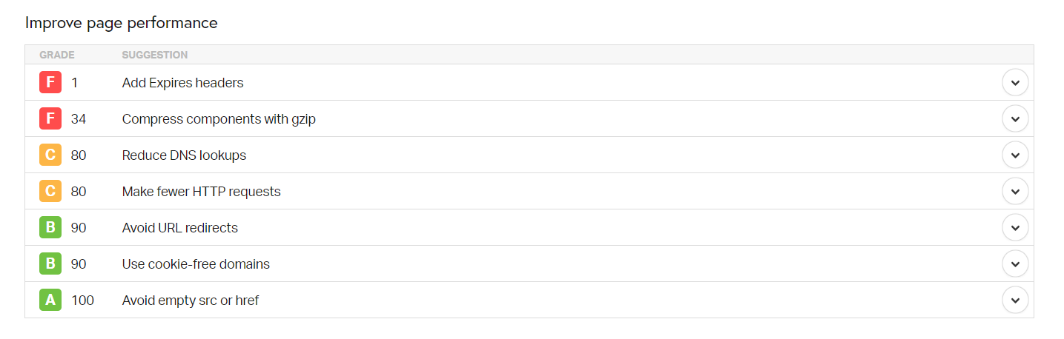Expand the Add Expires headers suggestion chevron
Screen dimensions: 1064x339
(1015, 82)
